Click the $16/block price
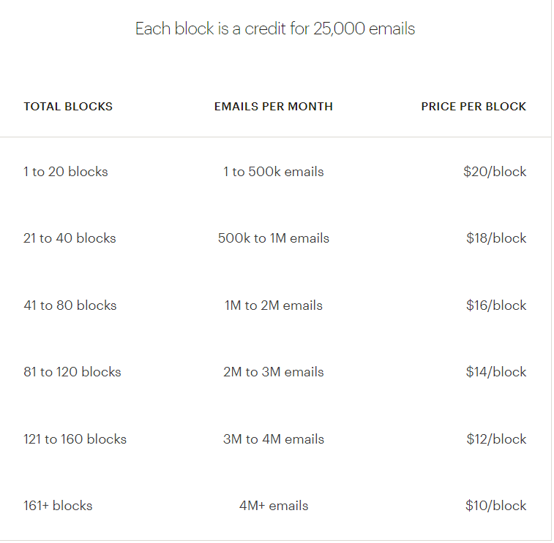Viewport: 554px width, 543px height. click(x=496, y=305)
